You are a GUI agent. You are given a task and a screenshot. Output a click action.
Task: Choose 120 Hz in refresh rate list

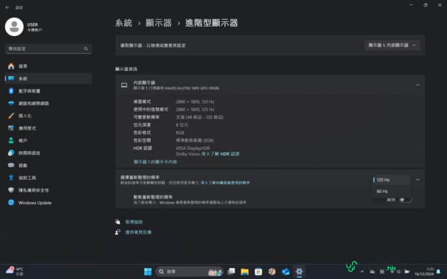pyautogui.click(x=383, y=180)
